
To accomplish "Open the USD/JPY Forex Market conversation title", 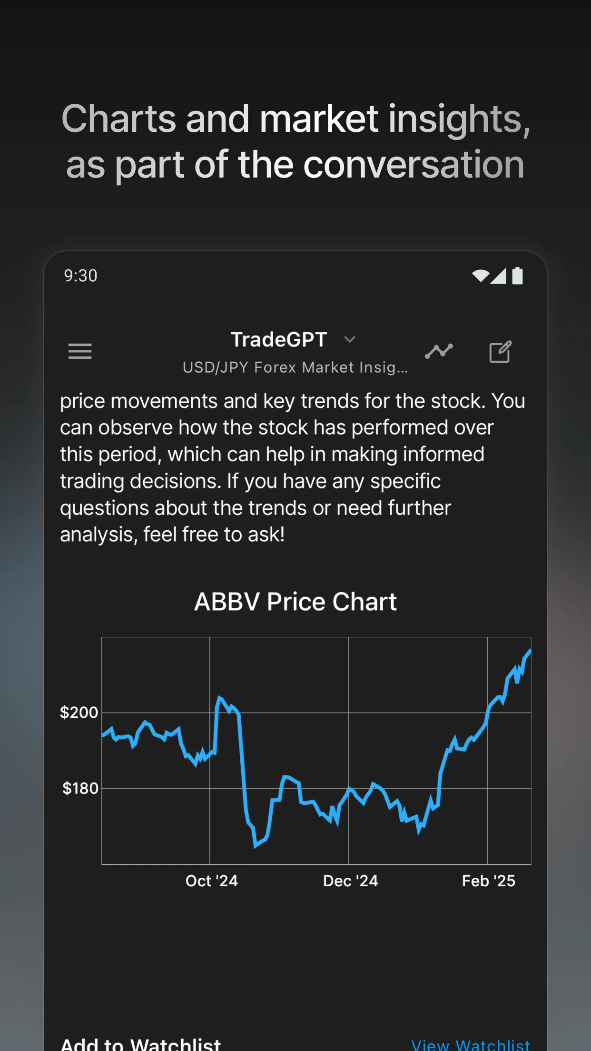I will pos(295,367).
